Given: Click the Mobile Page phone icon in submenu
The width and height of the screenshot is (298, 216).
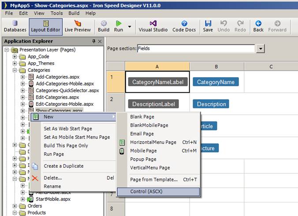Looking at the screenshot, I should [x=122, y=151].
